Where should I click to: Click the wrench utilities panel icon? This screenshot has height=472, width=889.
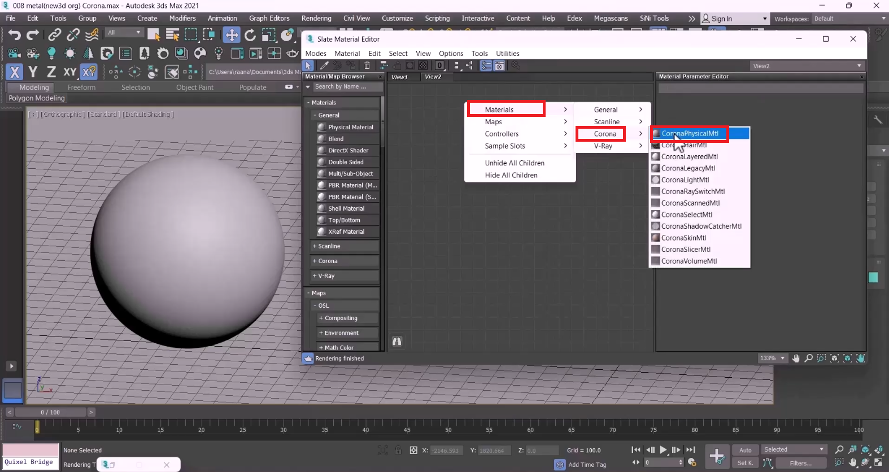[x=878, y=120]
